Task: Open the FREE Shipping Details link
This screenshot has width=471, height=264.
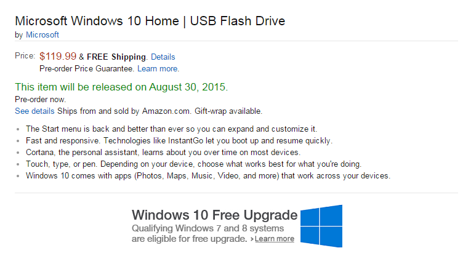Action: 163,57
